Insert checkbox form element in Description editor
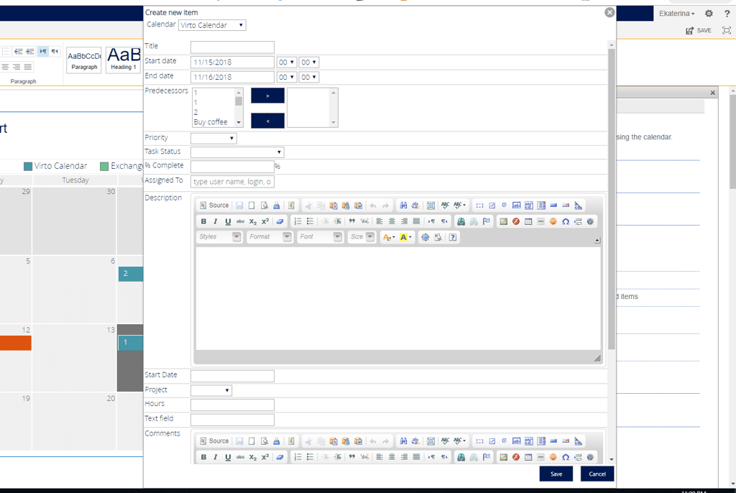The height and width of the screenshot is (493, 736). coord(492,206)
